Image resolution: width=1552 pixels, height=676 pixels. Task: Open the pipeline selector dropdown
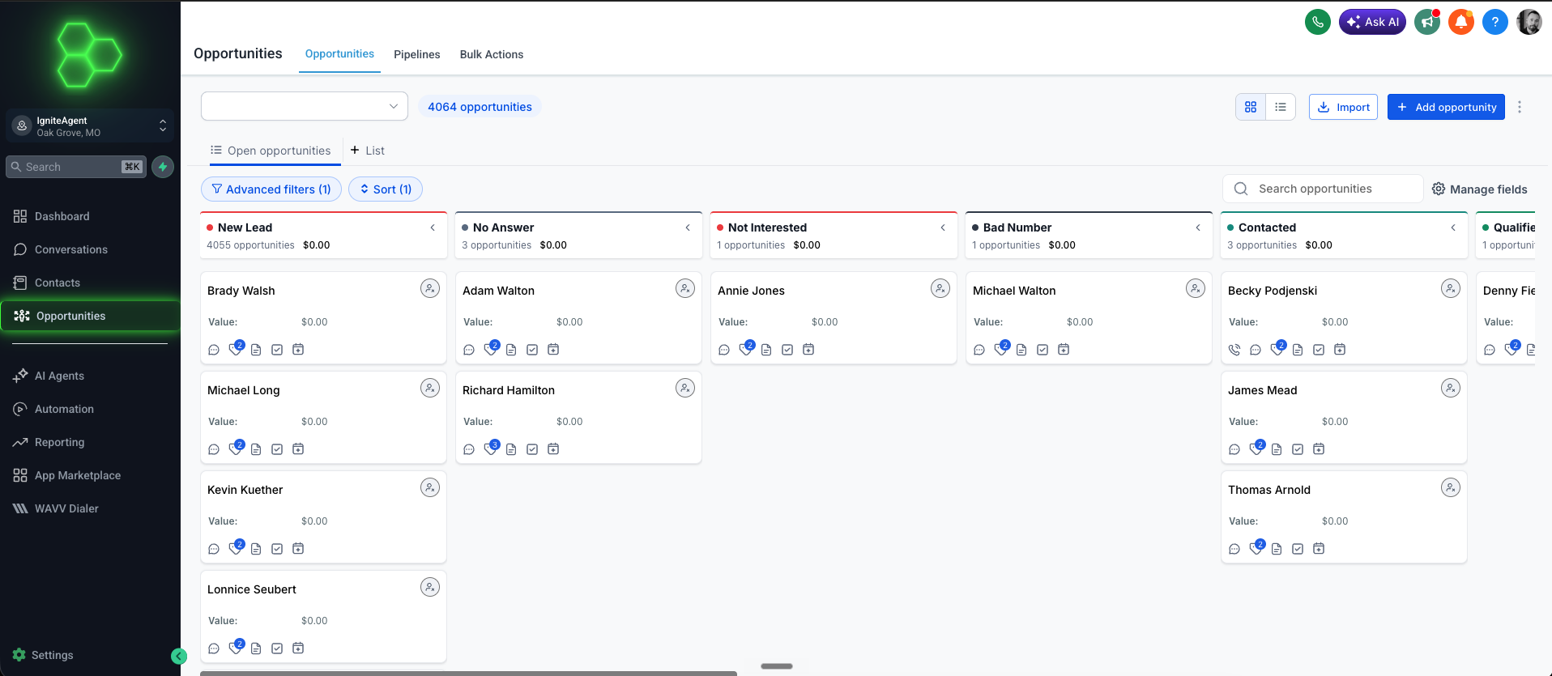(x=305, y=106)
